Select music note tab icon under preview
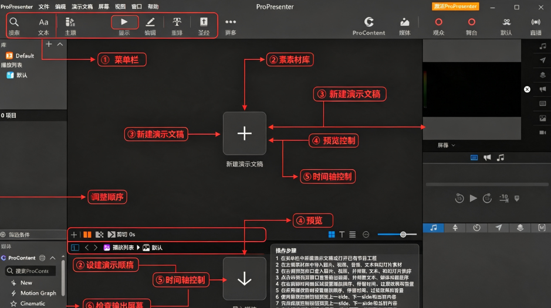Image resolution: width=551 pixels, height=308 pixels. point(501,158)
